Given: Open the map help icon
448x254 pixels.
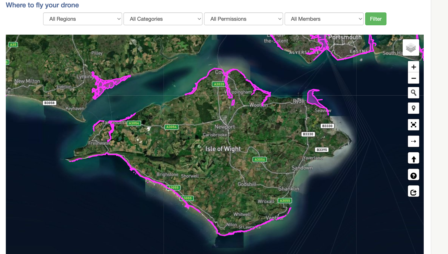Looking at the screenshot, I should point(413,174).
